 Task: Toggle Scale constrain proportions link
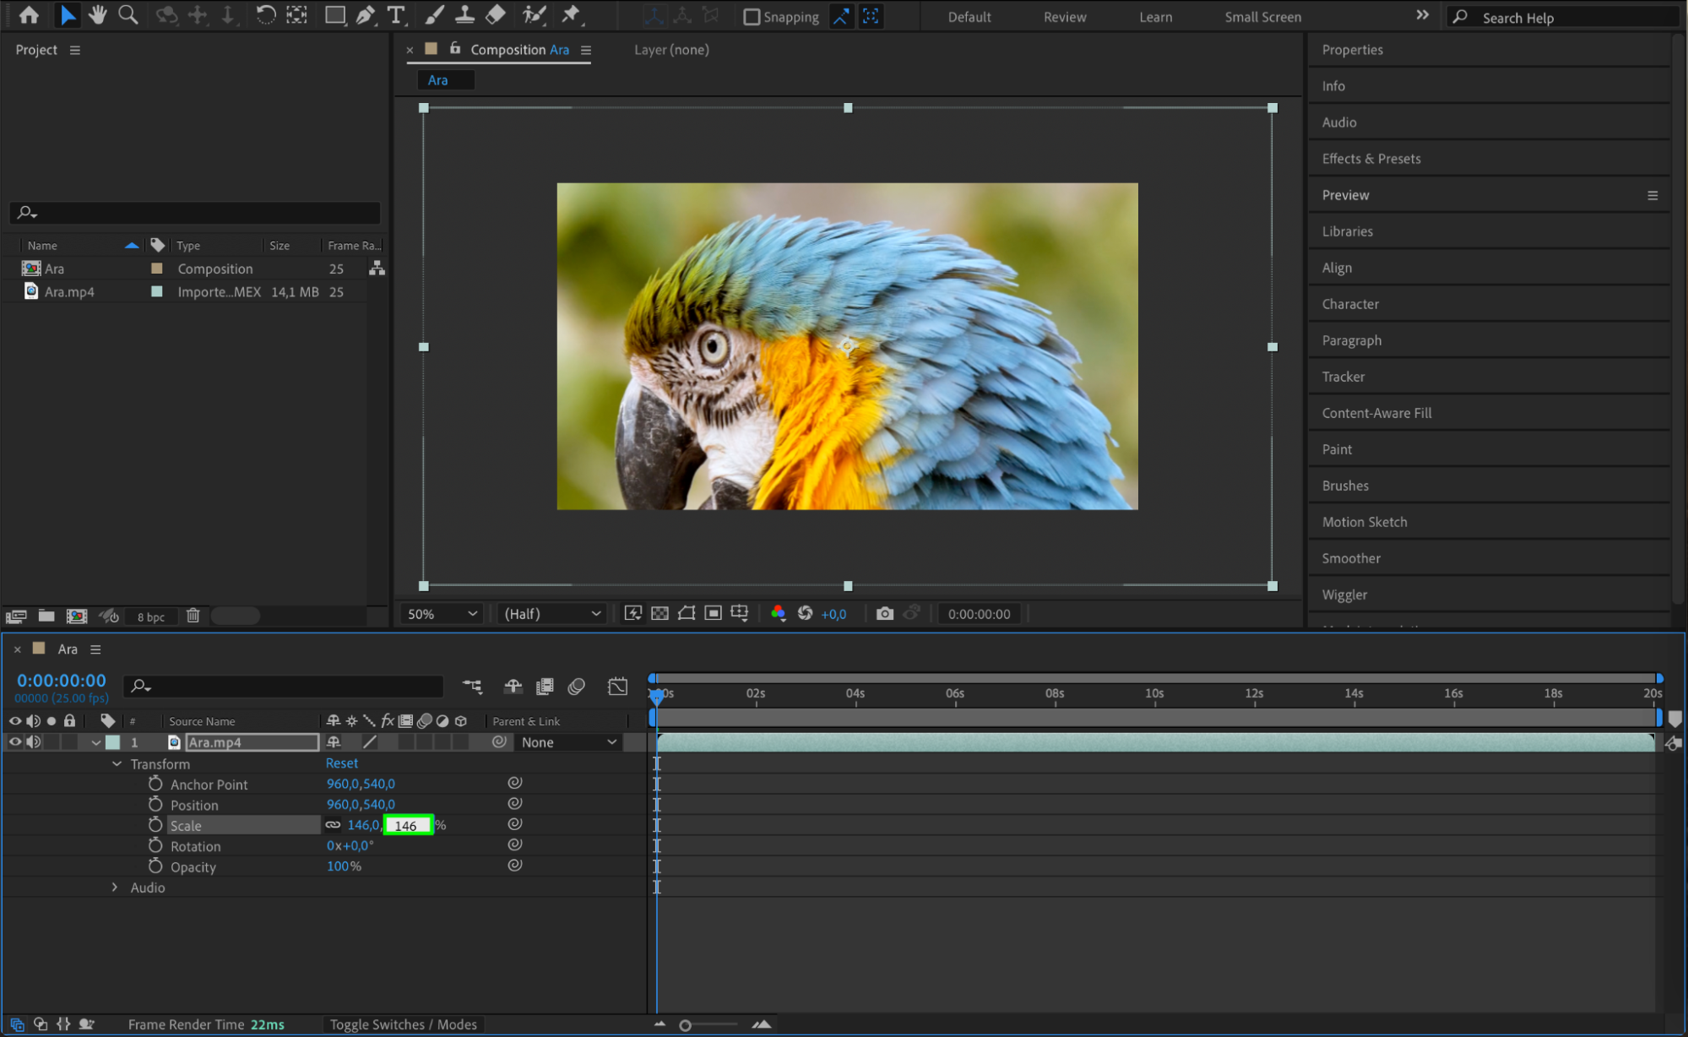click(x=334, y=825)
